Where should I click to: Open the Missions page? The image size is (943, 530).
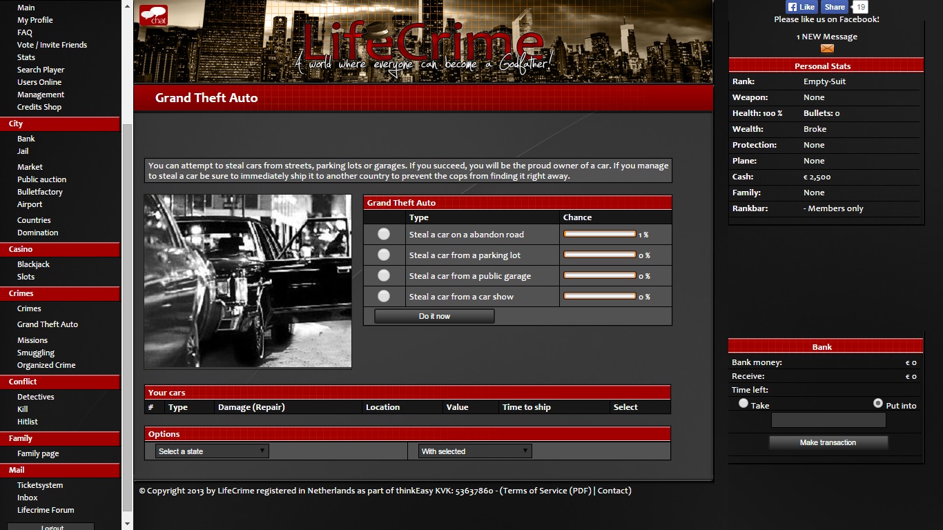coord(32,340)
